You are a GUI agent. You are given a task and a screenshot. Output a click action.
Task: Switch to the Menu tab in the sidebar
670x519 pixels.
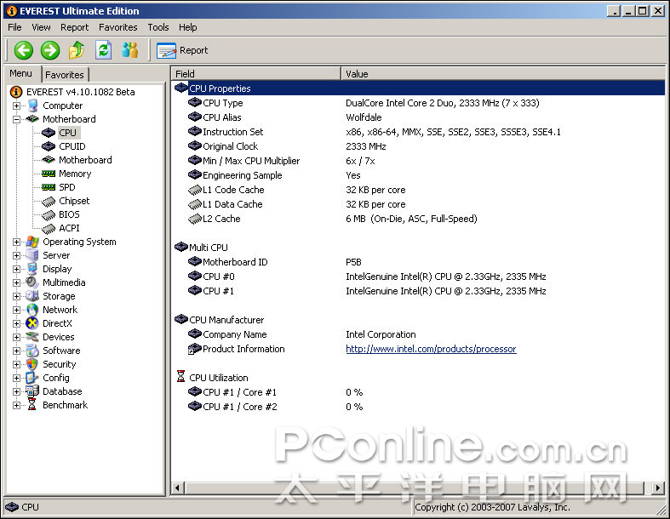click(21, 73)
